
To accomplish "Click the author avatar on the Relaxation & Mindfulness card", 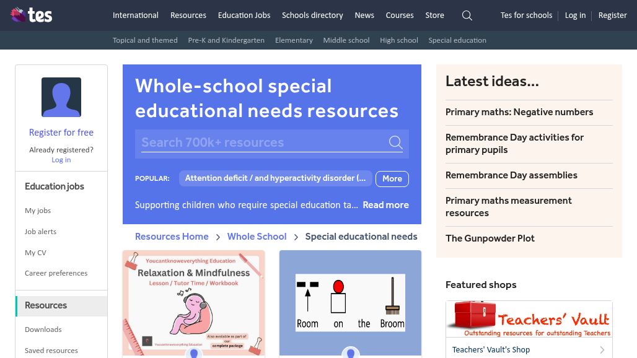I will (x=193, y=353).
